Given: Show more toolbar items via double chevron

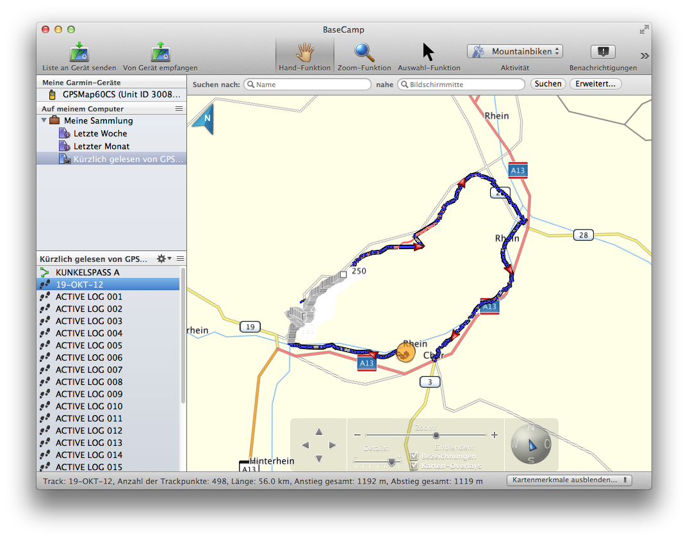Looking at the screenshot, I should (644, 56).
